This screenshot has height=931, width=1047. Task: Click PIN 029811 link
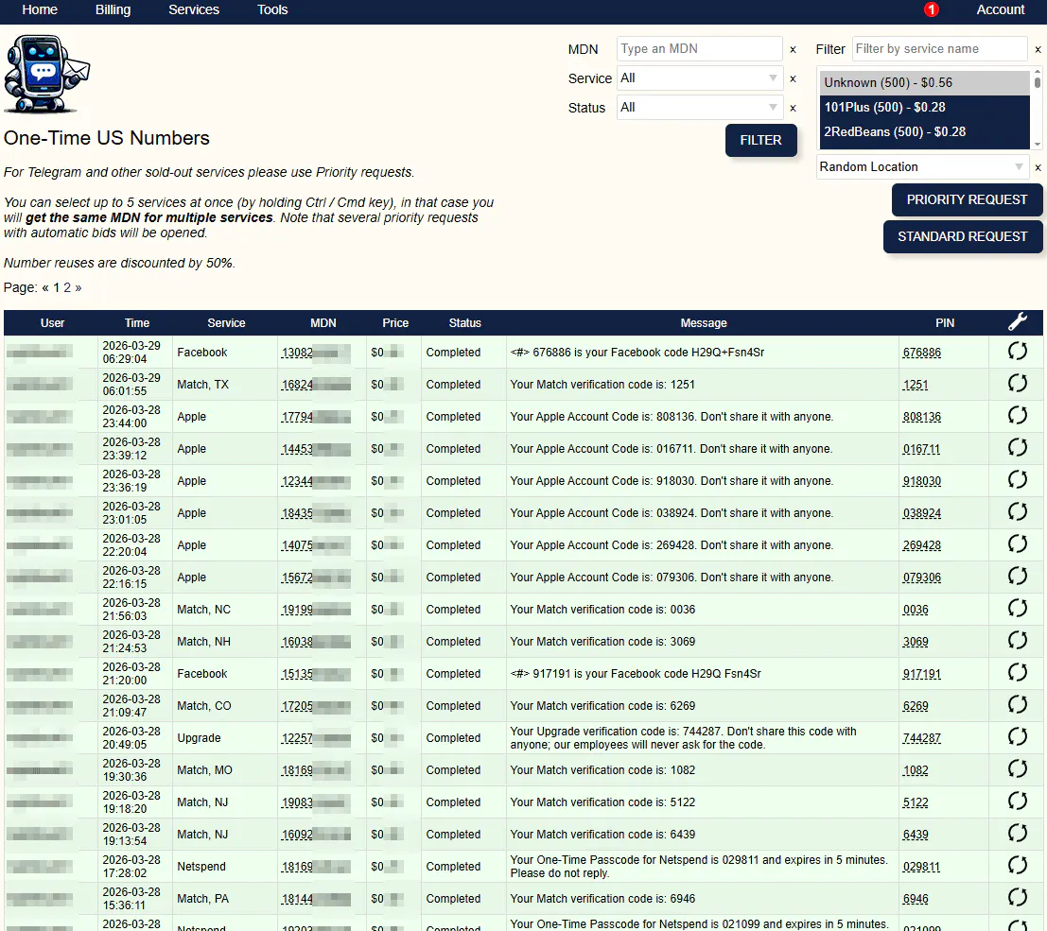(921, 867)
